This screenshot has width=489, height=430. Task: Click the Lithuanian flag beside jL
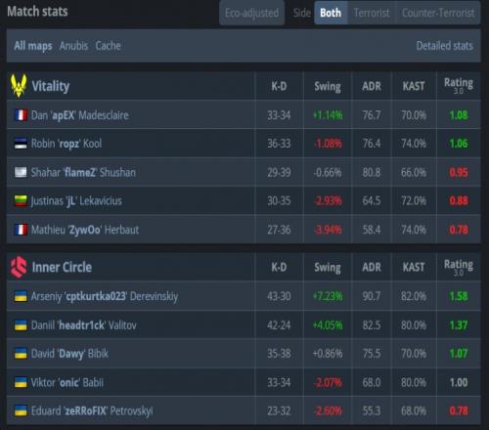pos(21,200)
